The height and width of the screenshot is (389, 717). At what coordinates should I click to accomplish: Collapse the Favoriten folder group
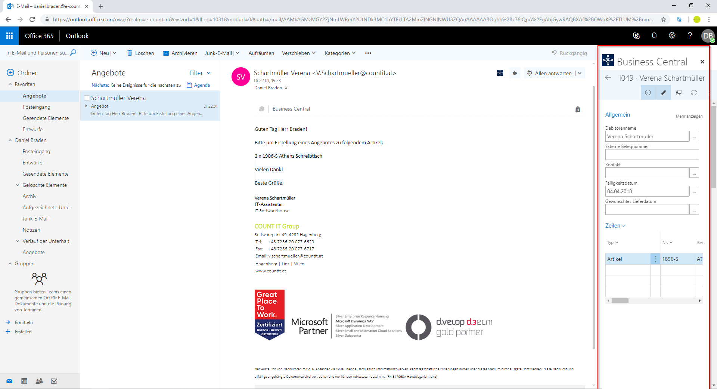tap(10, 84)
